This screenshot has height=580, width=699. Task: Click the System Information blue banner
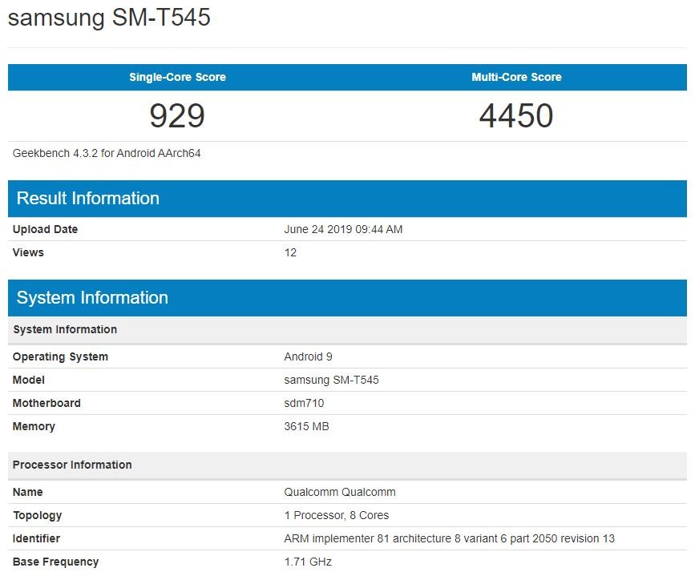coord(91,297)
